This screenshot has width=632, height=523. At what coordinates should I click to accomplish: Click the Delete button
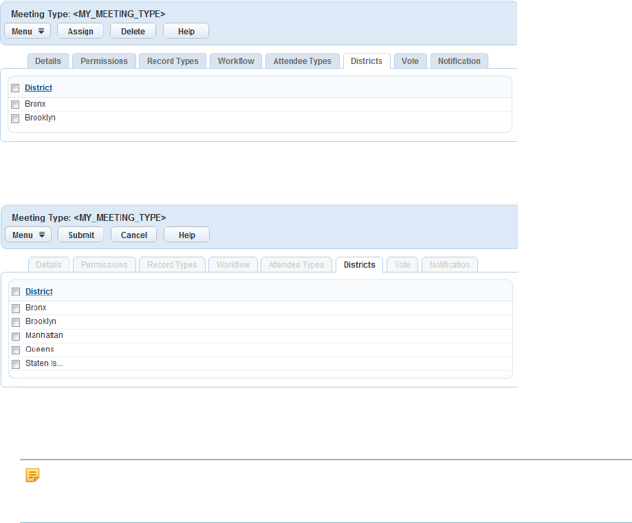133,31
